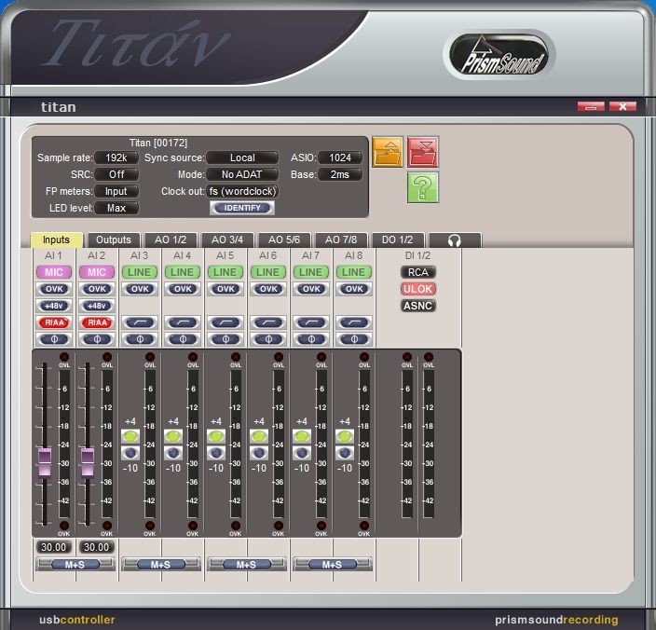This screenshot has width=656, height=630.
Task: Open LED level Max dropdown
Action: (x=116, y=208)
